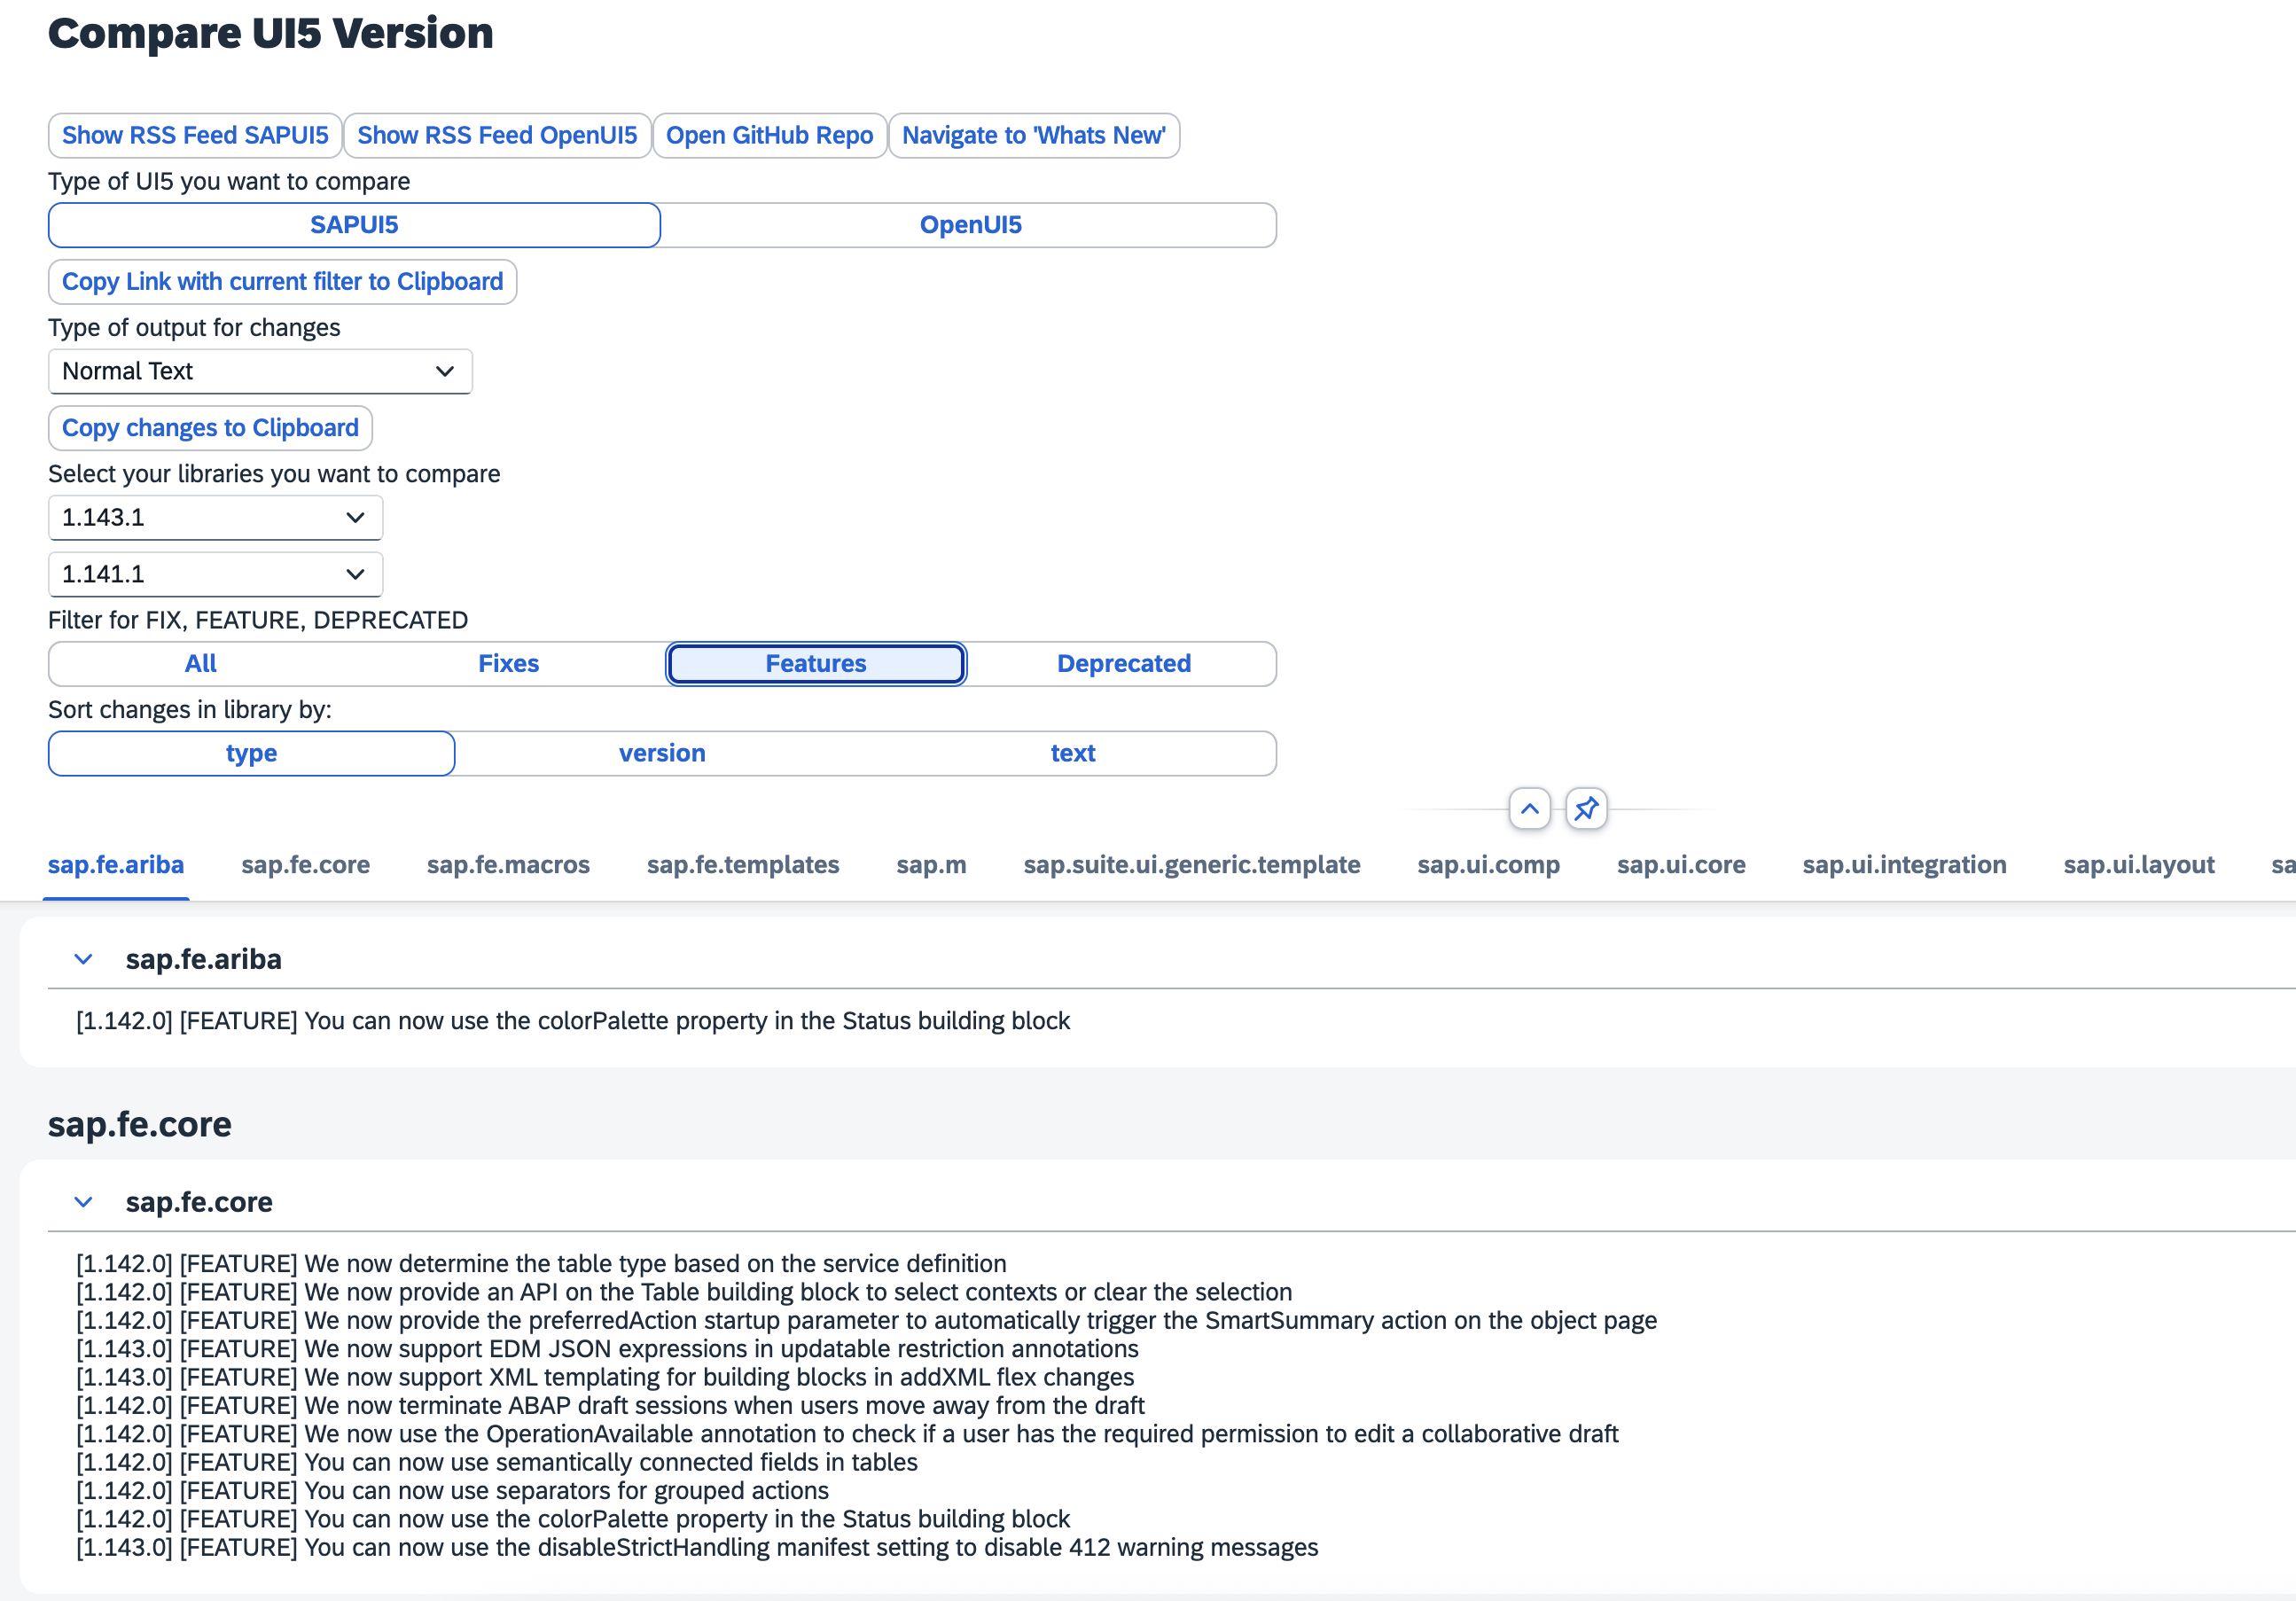Viewport: 2296px width, 1601px height.
Task: Open the sap.ui.integration library tab
Action: point(1904,865)
